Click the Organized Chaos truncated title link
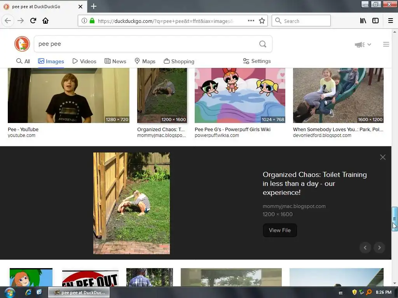 pos(161,130)
